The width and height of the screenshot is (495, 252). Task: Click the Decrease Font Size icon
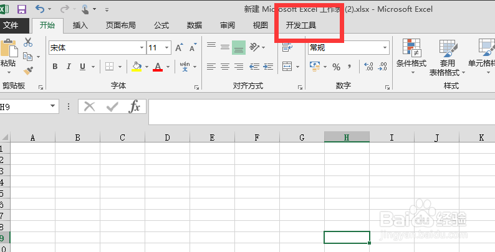193,47
